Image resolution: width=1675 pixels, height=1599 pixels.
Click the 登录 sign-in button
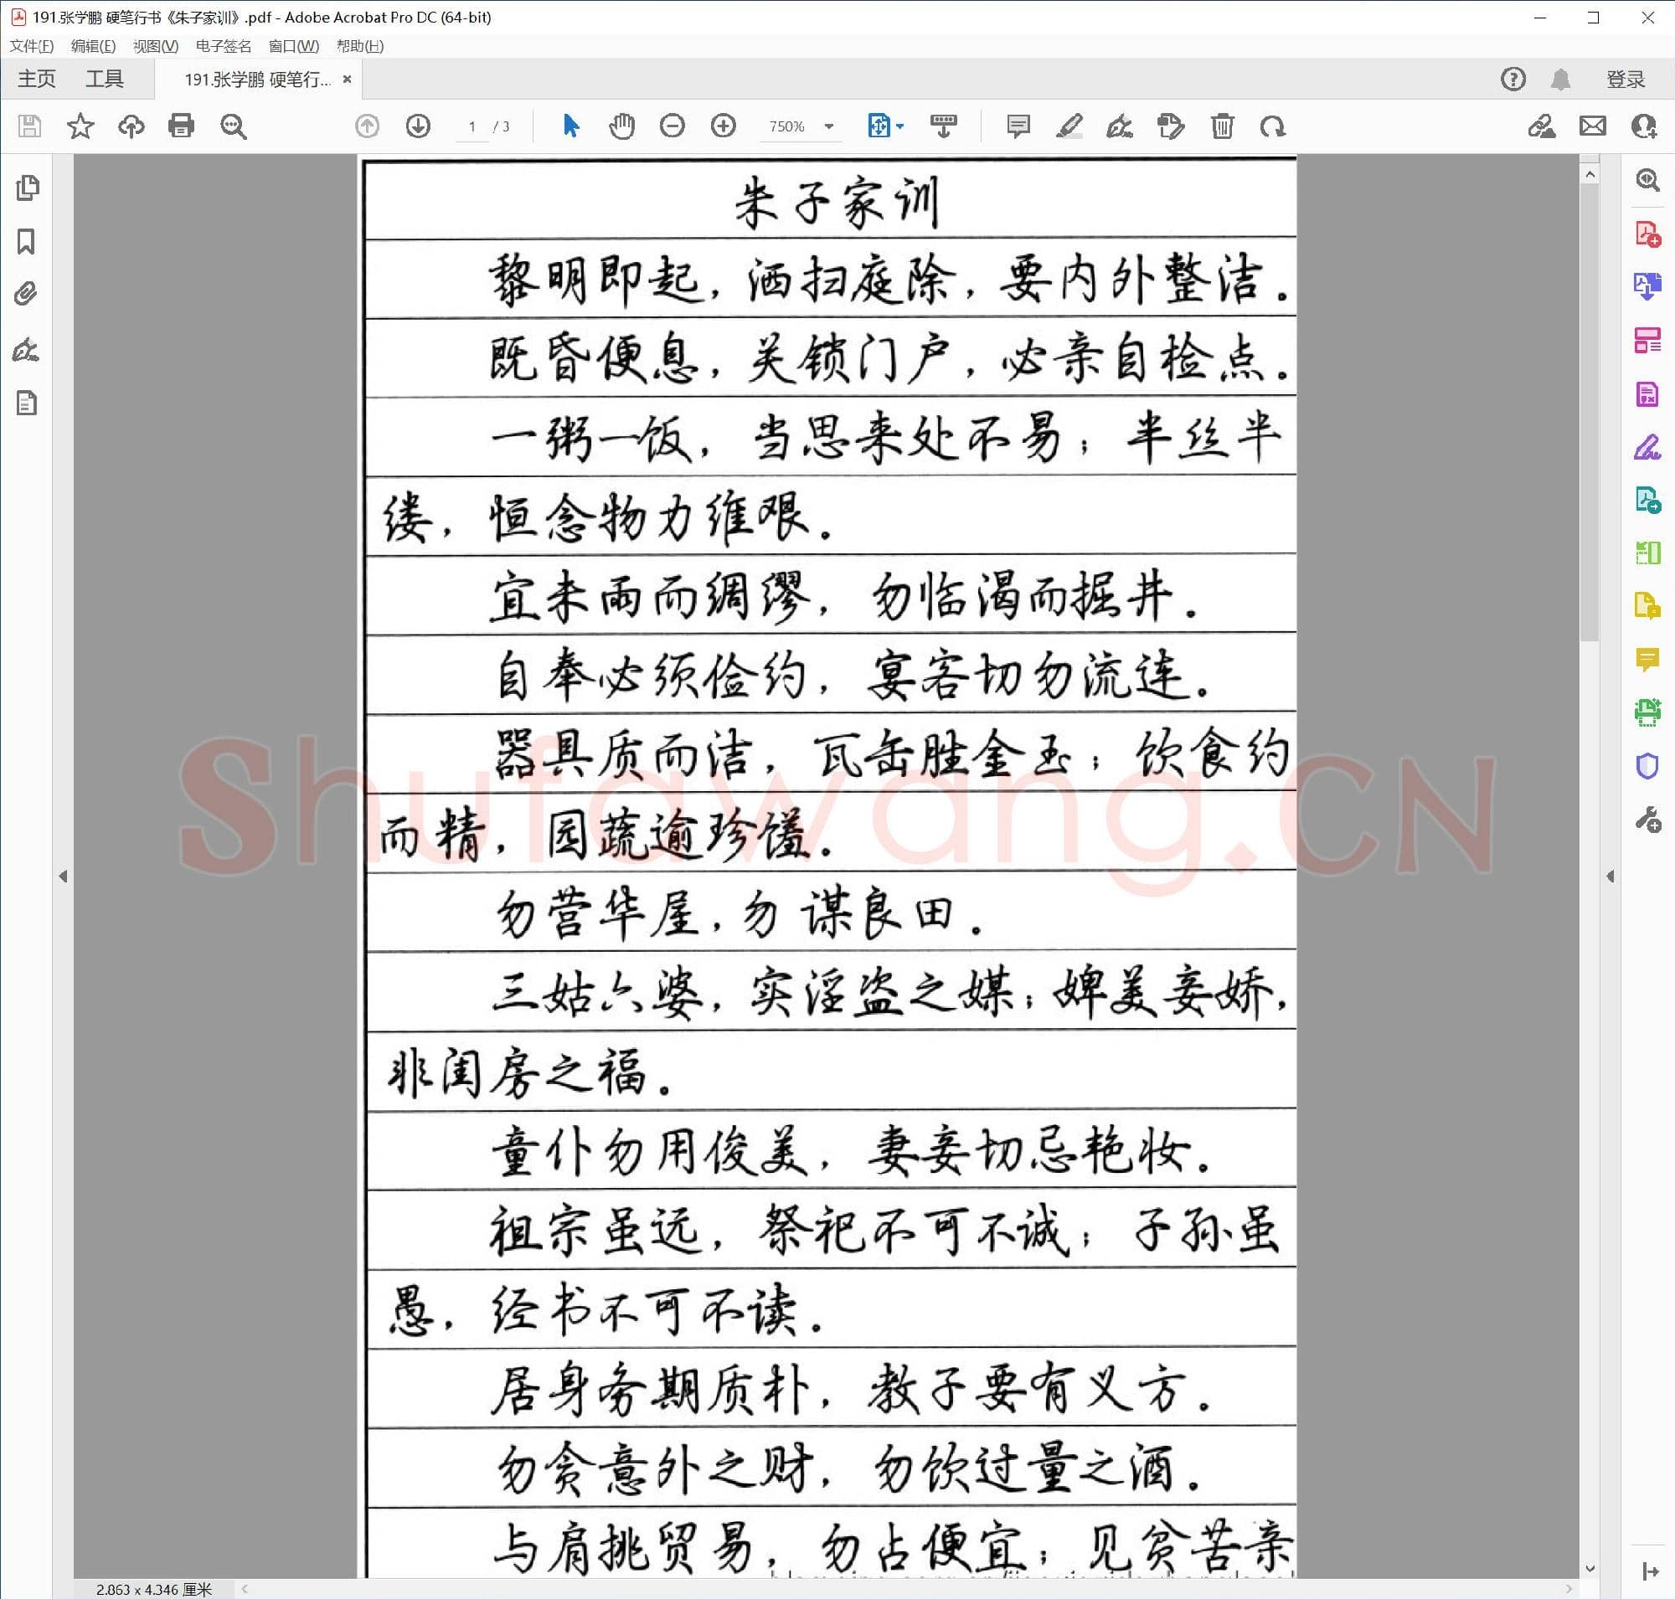[1624, 79]
